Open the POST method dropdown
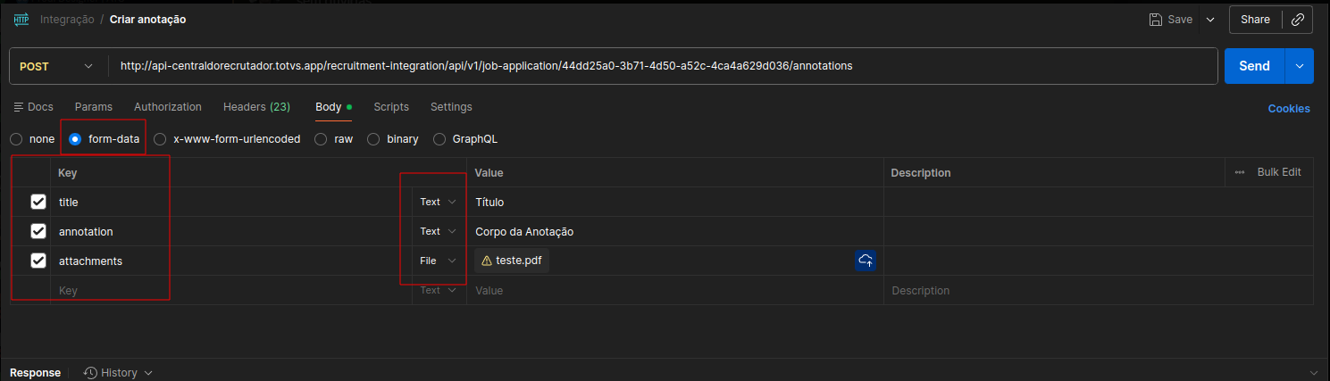This screenshot has width=1330, height=381. (57, 66)
